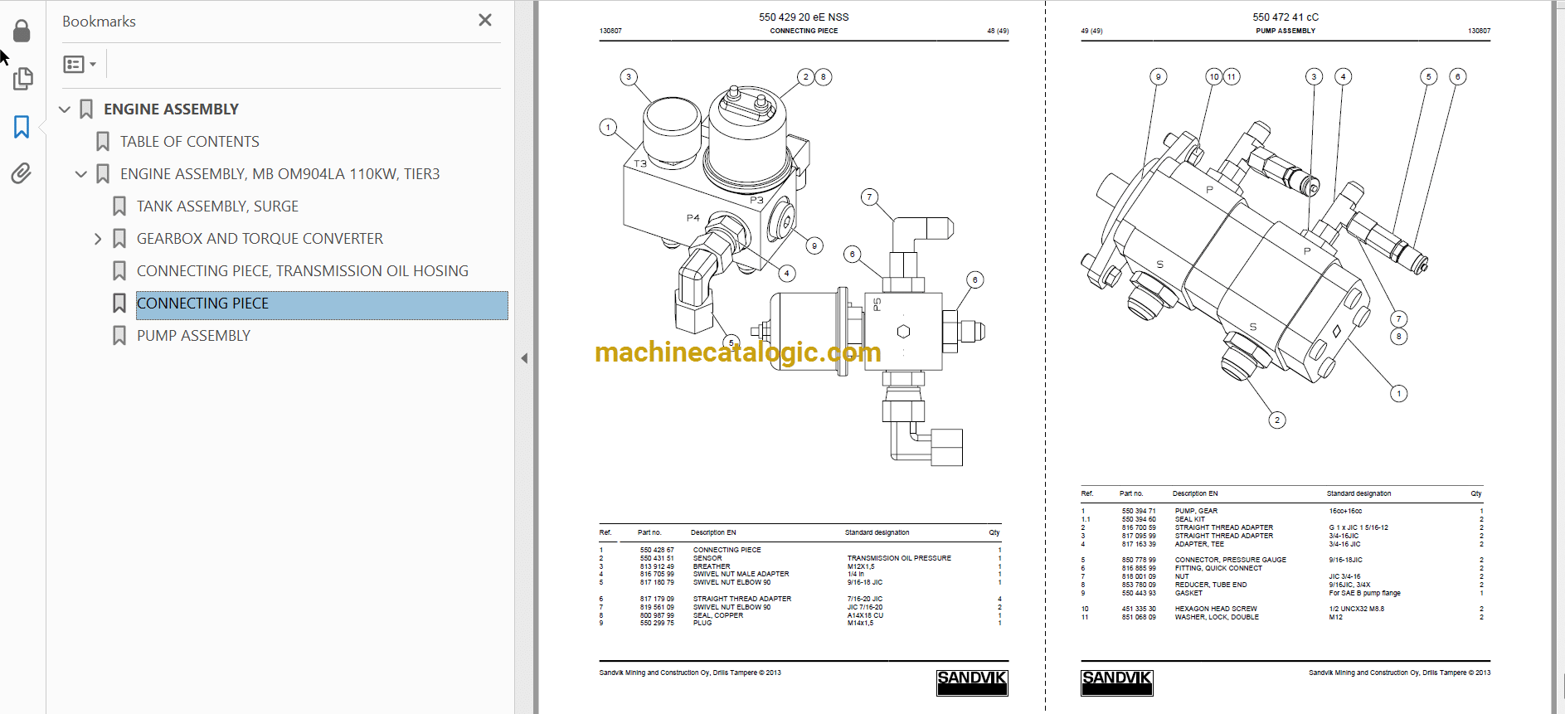Click part row 'PUMP, GEAR' in parts table
The image size is (1565, 714).
coord(1282,511)
